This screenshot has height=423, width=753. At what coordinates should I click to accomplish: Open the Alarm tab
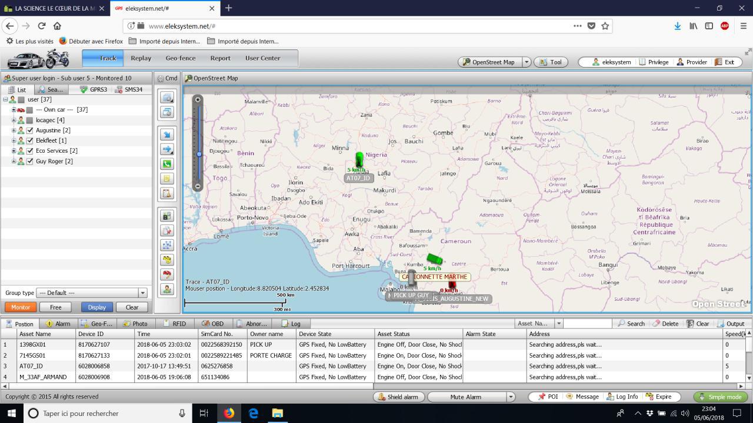coord(58,324)
